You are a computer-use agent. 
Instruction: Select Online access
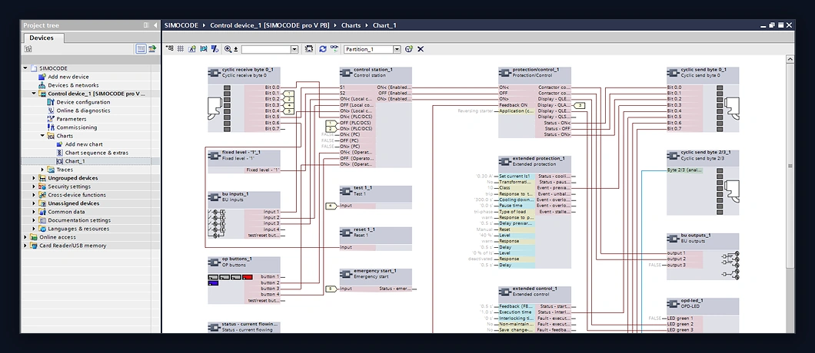[57, 237]
